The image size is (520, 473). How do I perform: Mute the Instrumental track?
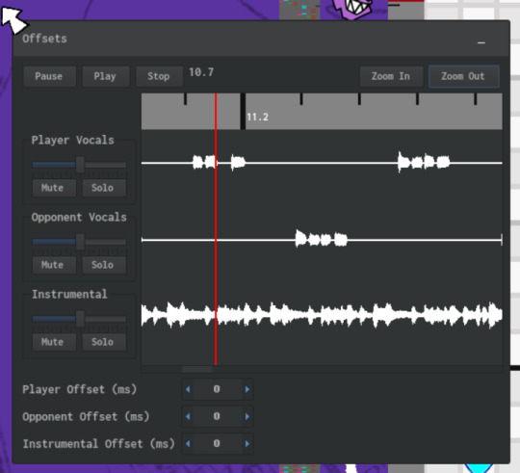[54, 342]
